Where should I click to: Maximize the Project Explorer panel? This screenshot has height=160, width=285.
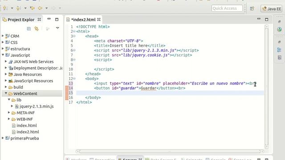(57, 20)
